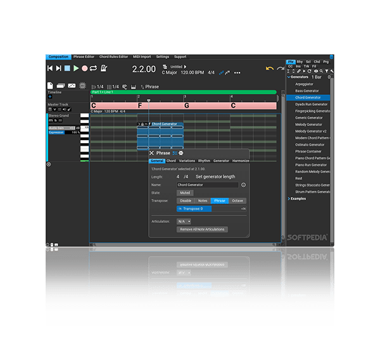Open the 1/4 snap grid dropdown
This screenshot has width=380, height=344.
point(98,87)
